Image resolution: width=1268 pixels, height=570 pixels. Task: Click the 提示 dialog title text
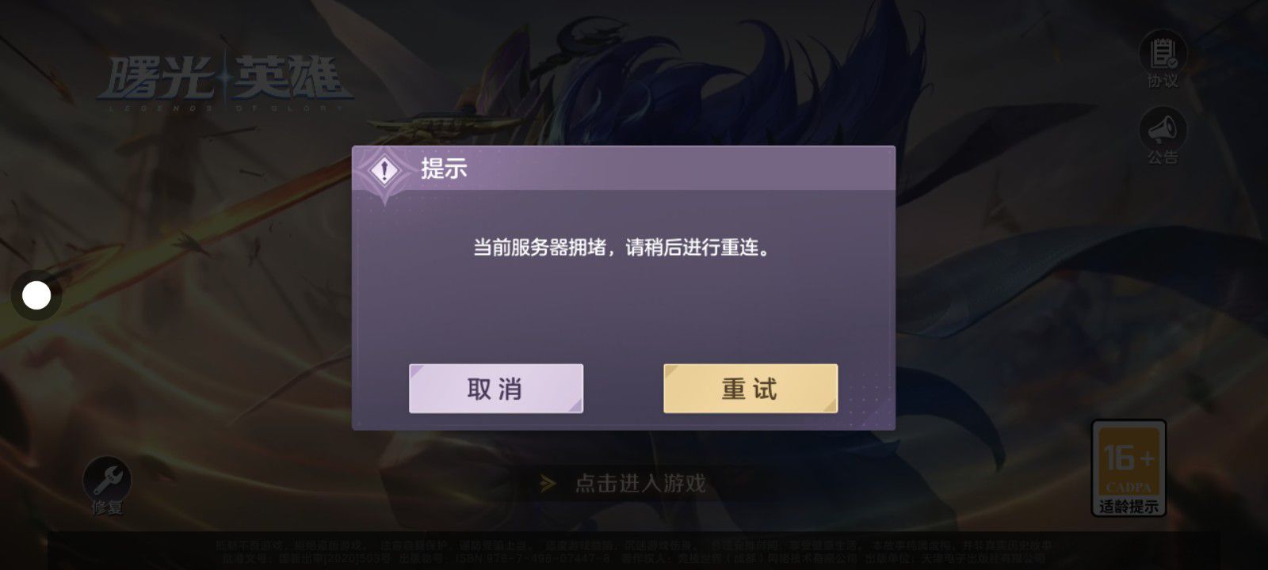pos(444,169)
